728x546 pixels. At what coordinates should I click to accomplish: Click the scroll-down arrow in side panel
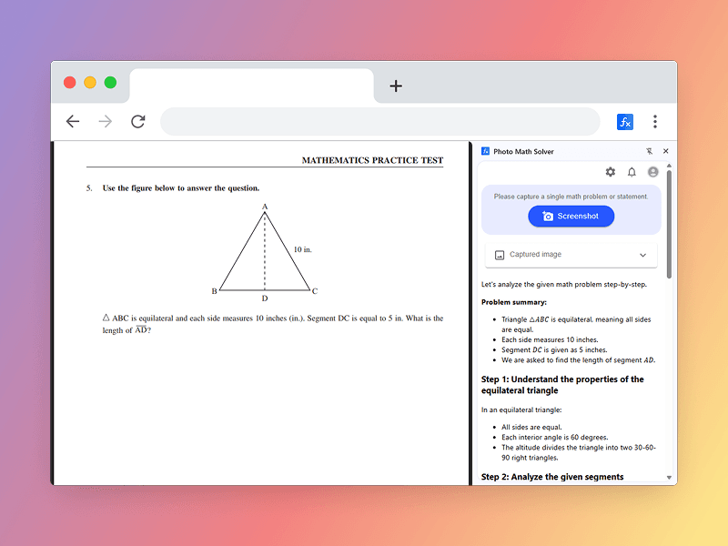point(670,477)
